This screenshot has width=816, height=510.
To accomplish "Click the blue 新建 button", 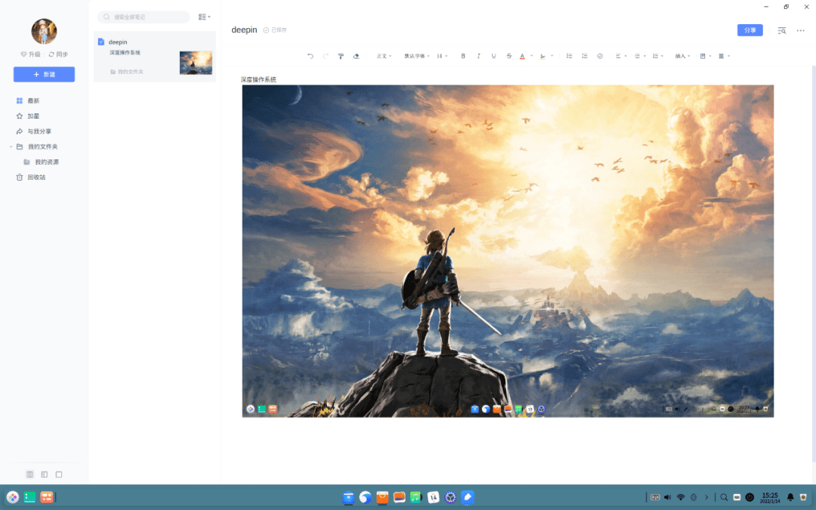I will click(x=44, y=74).
